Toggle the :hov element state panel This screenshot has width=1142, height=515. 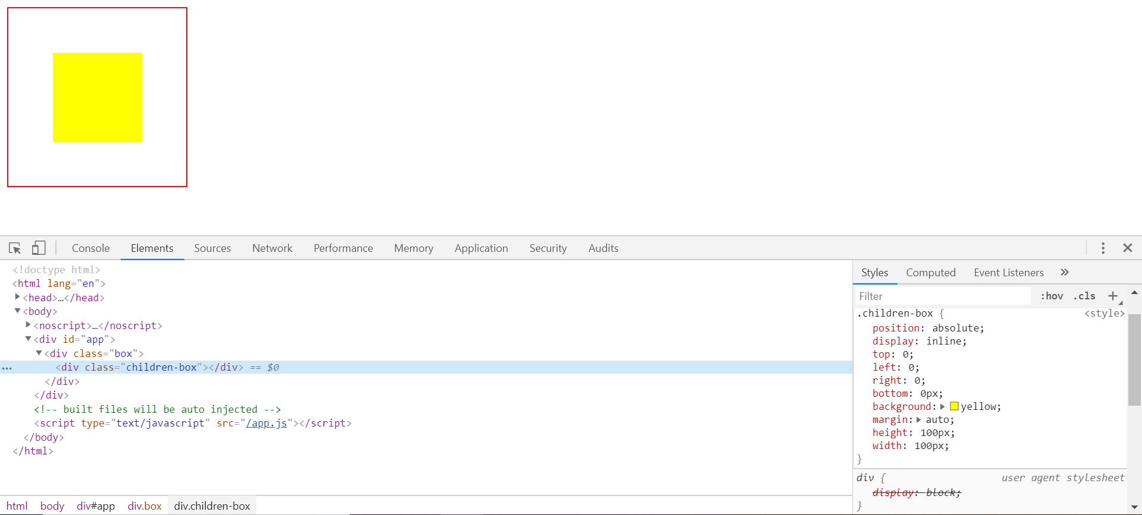pyautogui.click(x=1052, y=296)
